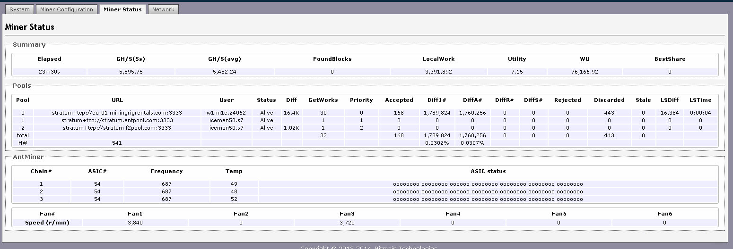733x249 pixels.
Task: Click Utility value 7.15
Action: point(517,72)
